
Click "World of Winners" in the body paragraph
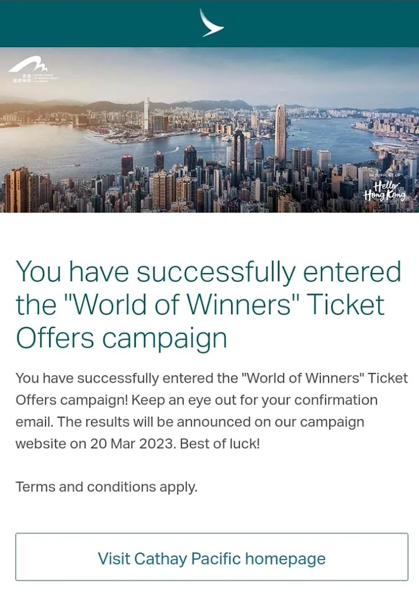303,378
